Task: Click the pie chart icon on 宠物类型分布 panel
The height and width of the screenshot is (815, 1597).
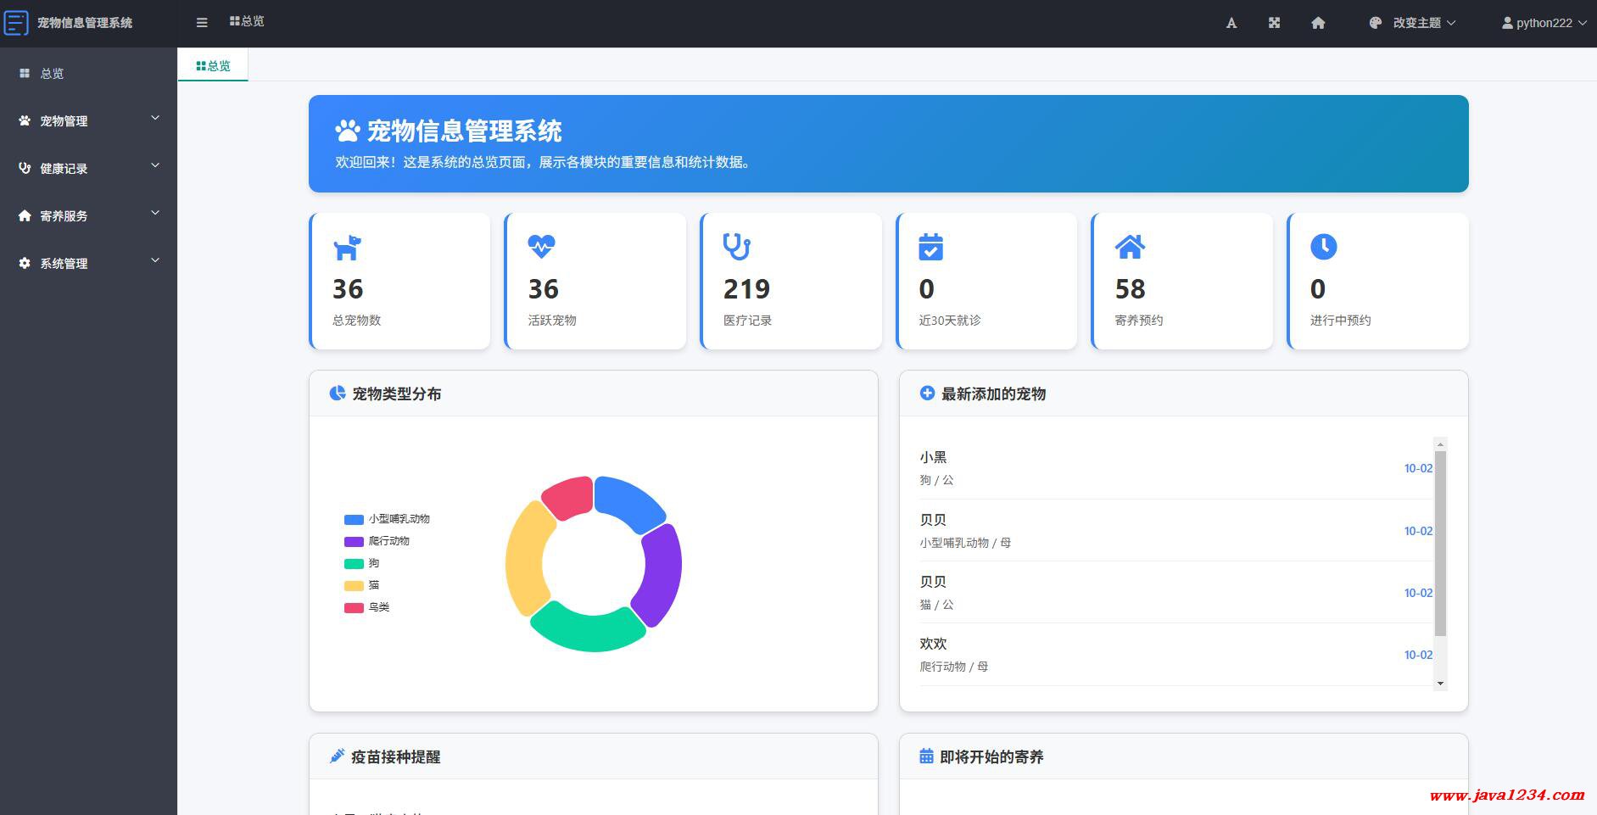Action: pyautogui.click(x=338, y=393)
